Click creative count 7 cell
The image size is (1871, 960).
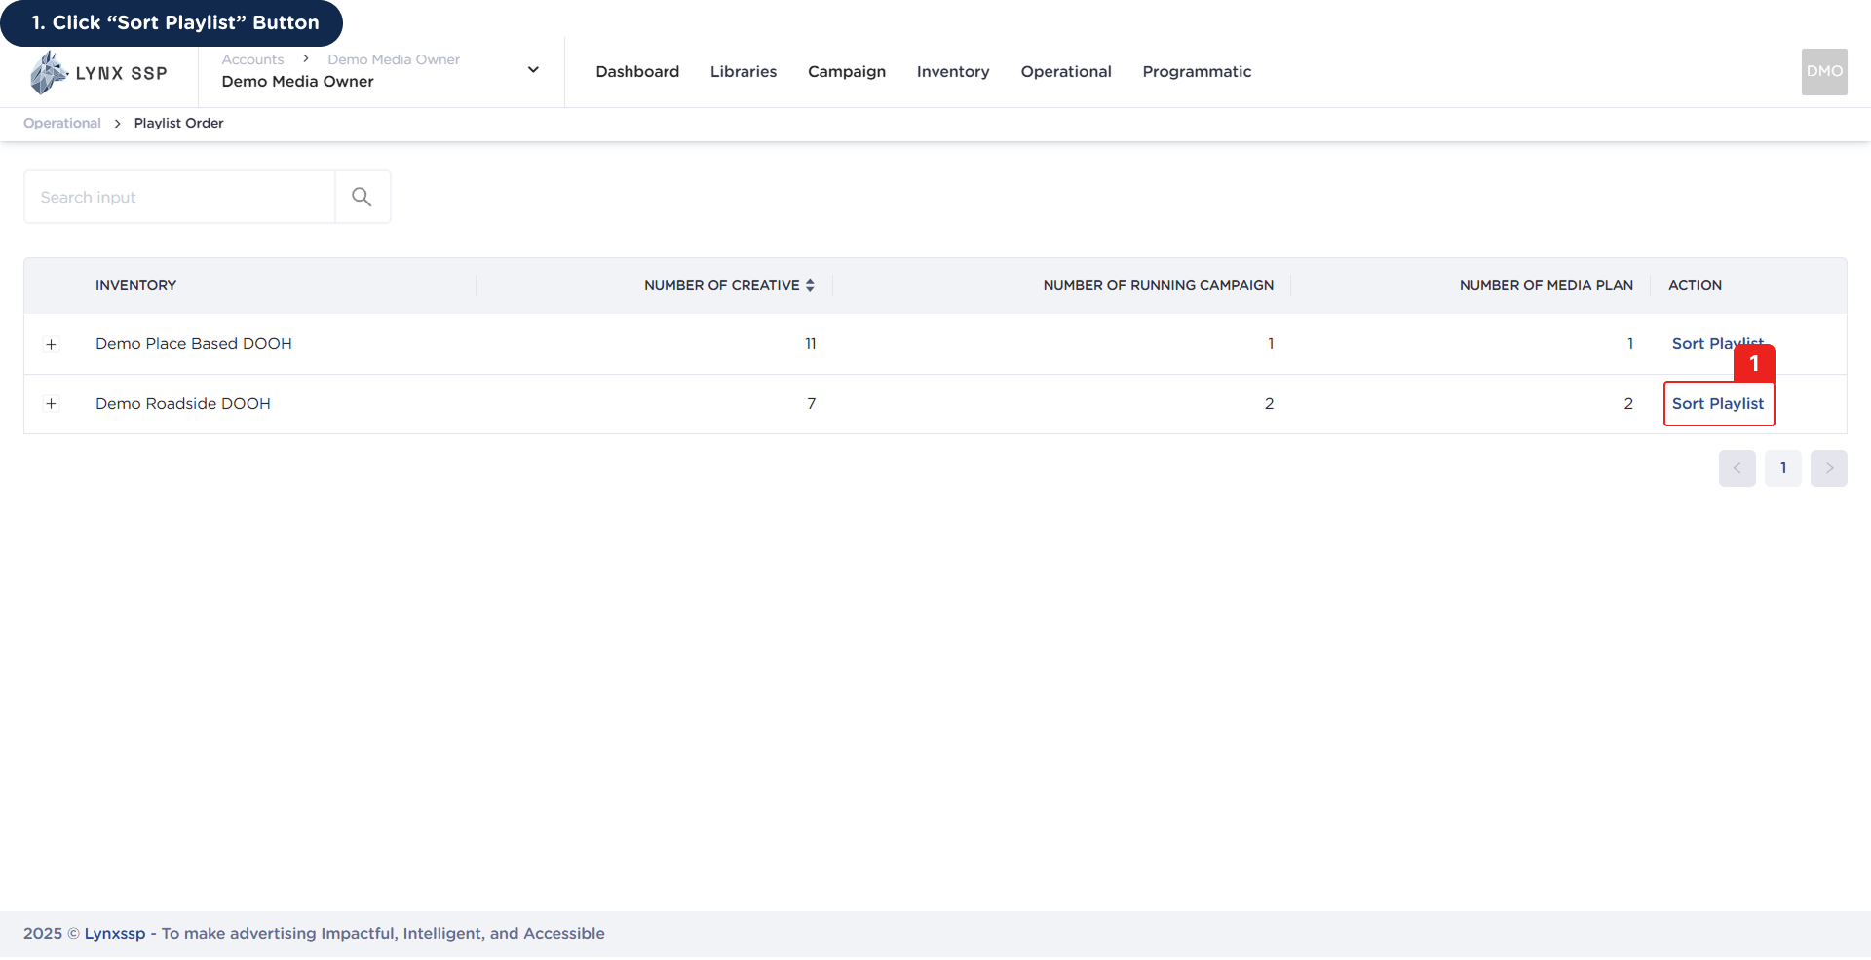pyautogui.click(x=811, y=404)
